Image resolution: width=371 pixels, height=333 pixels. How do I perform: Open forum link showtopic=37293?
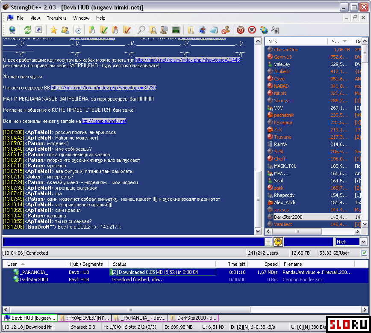tap(103, 88)
